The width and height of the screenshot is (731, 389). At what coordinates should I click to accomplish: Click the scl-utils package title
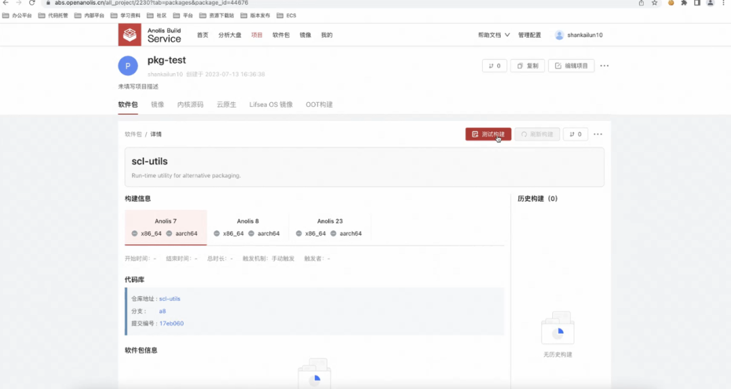pos(150,161)
